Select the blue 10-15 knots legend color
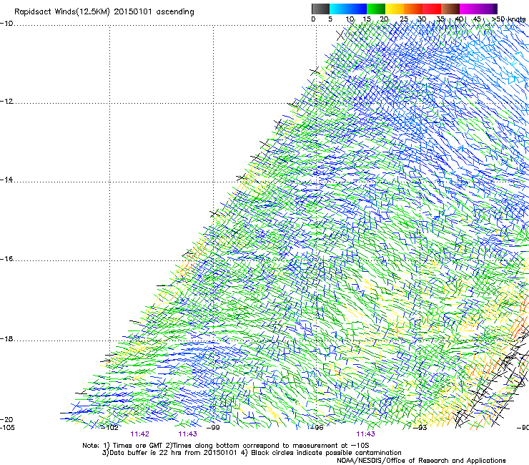This screenshot has width=529, height=465. point(357,9)
